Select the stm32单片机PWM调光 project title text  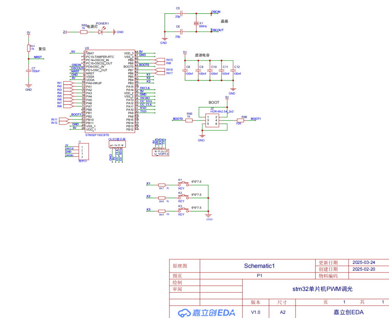coord(323,288)
